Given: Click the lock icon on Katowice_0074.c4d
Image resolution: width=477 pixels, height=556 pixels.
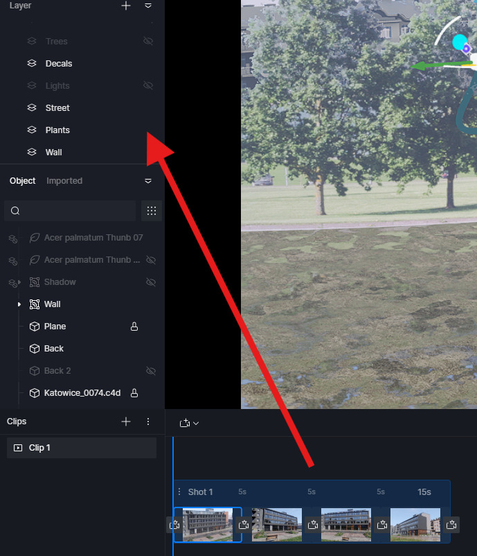Looking at the screenshot, I should [x=134, y=393].
